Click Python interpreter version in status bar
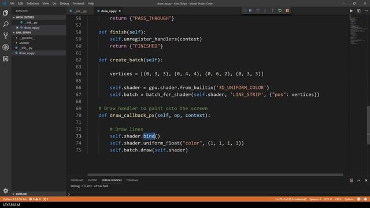 click(14, 199)
